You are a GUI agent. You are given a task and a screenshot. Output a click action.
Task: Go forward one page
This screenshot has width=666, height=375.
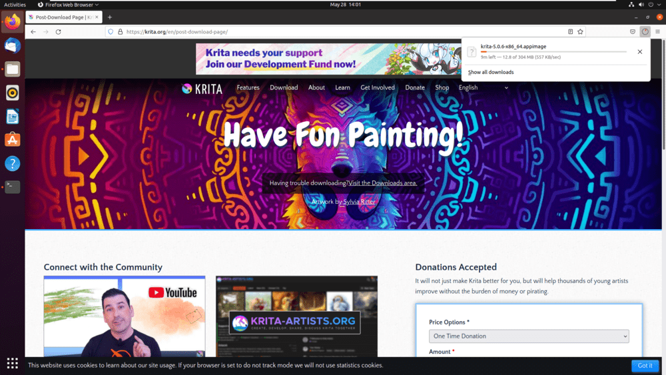[x=46, y=32]
